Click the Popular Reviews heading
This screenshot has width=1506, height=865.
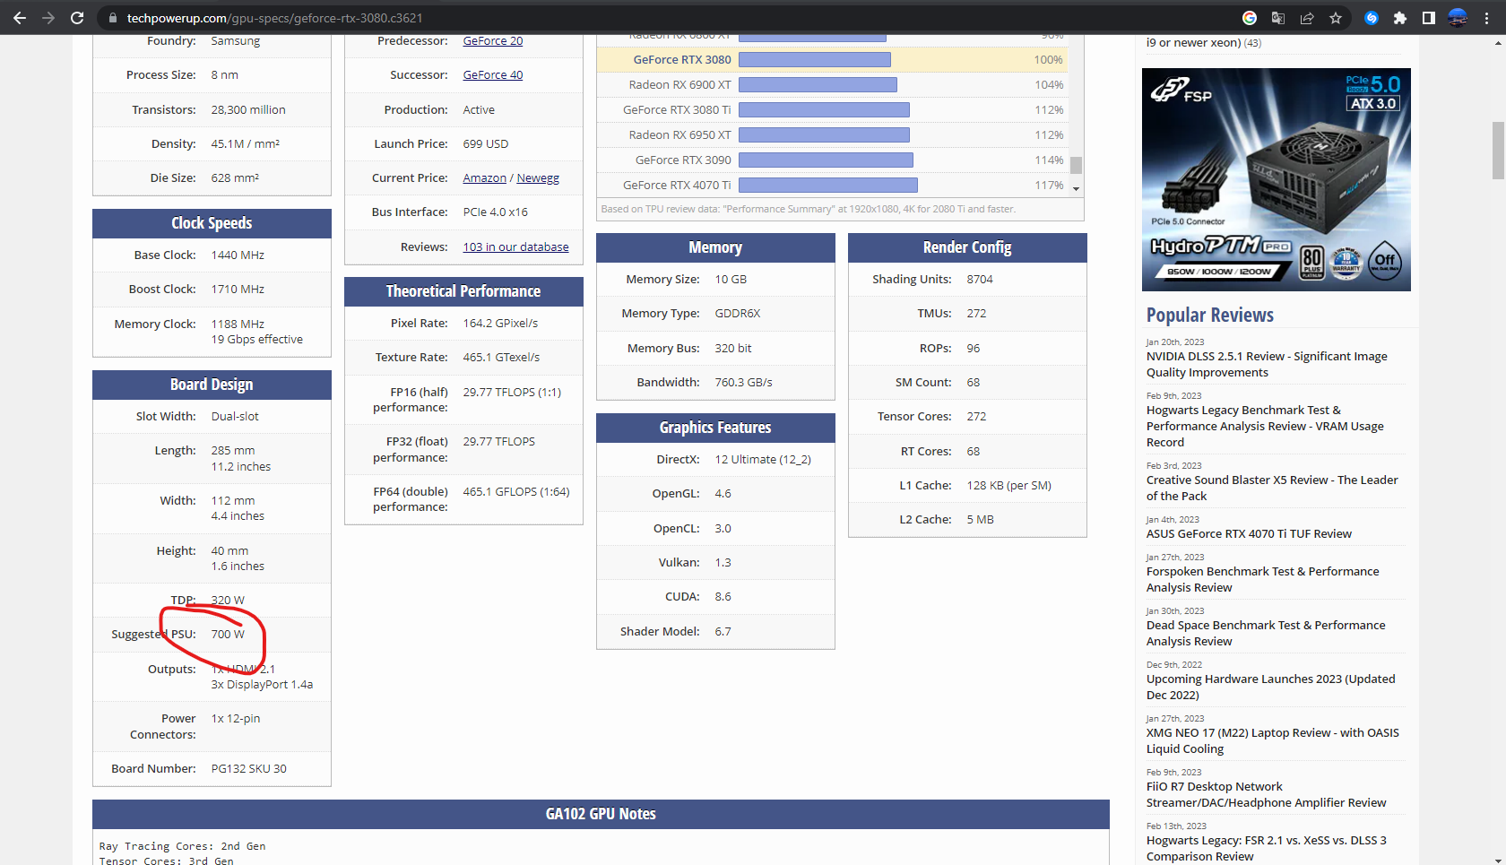click(x=1210, y=316)
